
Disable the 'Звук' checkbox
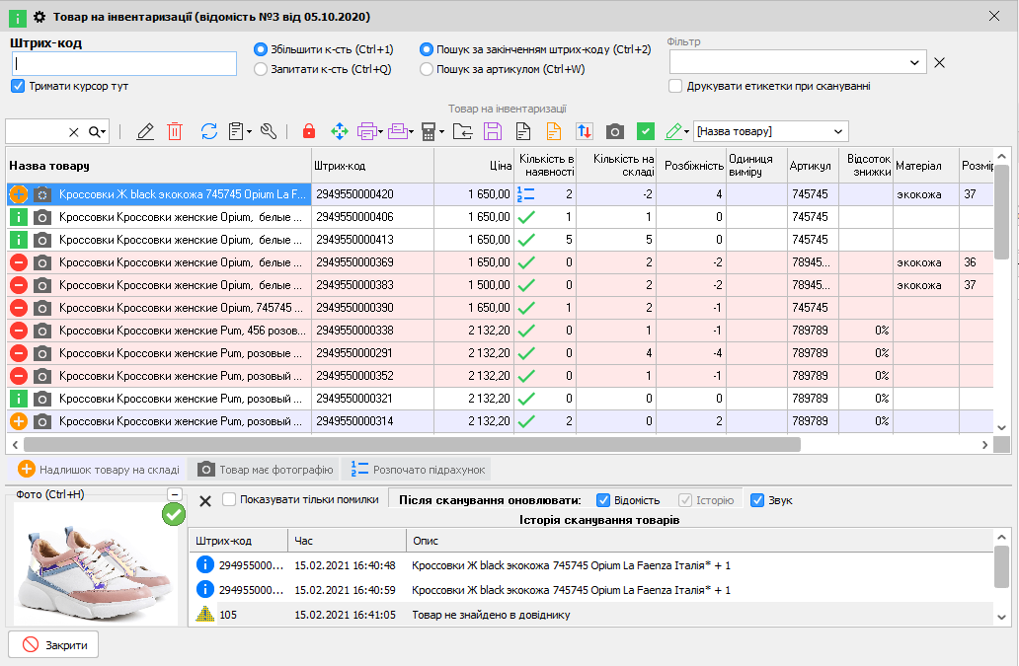(x=759, y=499)
